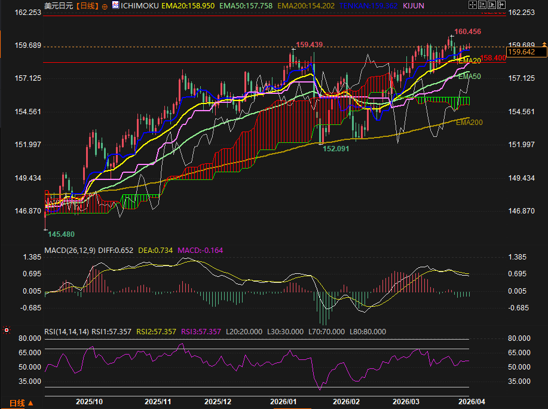Select the EMA50:157.758 legend entry
This screenshot has height=409, width=548.
pyautogui.click(x=245, y=5)
